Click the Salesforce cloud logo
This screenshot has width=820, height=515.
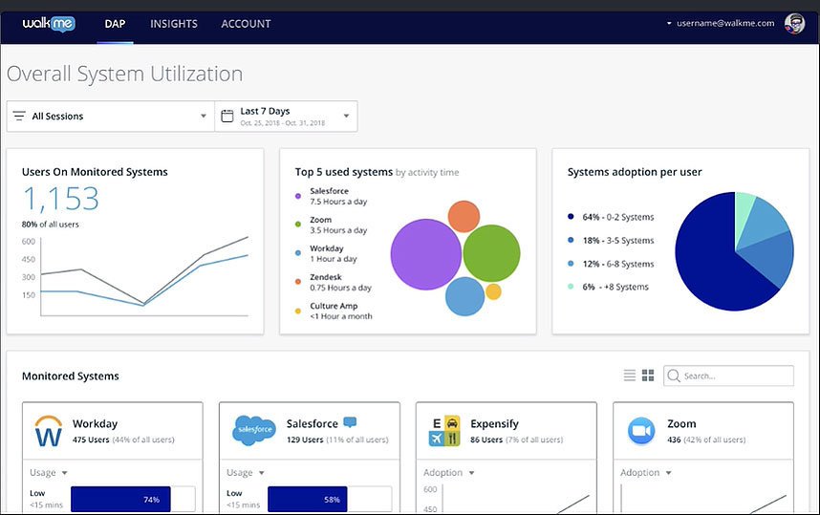253,430
